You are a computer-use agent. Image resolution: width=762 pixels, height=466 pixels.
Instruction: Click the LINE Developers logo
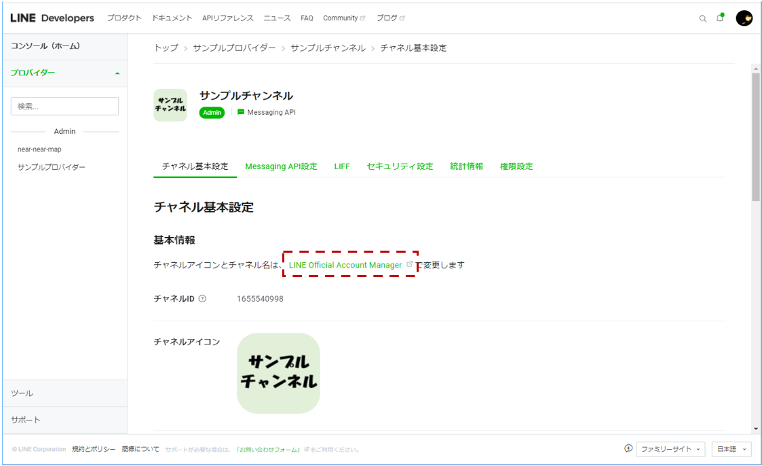point(51,18)
